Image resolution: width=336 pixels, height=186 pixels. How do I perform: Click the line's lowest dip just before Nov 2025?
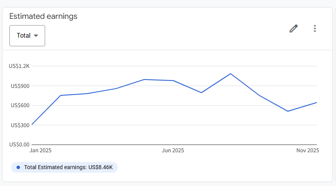[x=288, y=111]
